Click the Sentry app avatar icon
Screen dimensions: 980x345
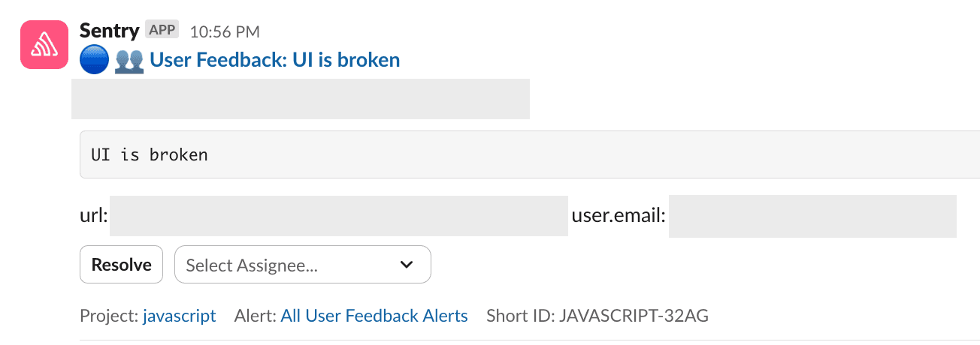pos(45,45)
